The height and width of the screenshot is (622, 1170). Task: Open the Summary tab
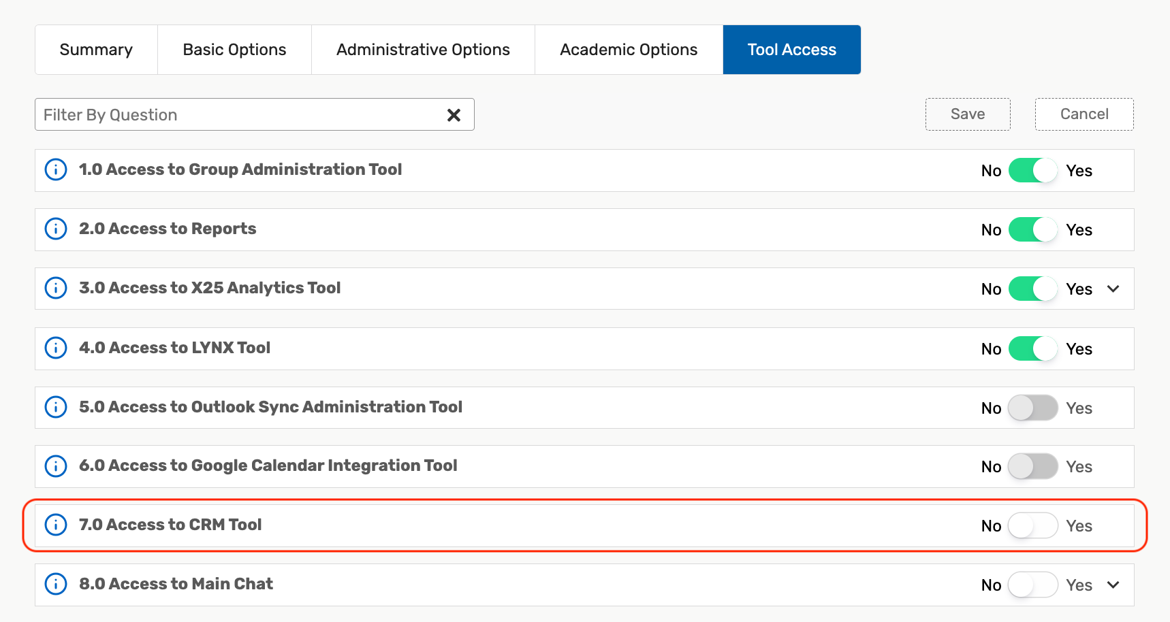click(x=96, y=50)
